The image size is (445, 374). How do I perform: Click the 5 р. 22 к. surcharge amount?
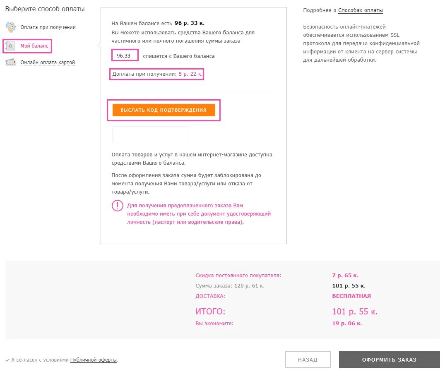[x=190, y=74]
